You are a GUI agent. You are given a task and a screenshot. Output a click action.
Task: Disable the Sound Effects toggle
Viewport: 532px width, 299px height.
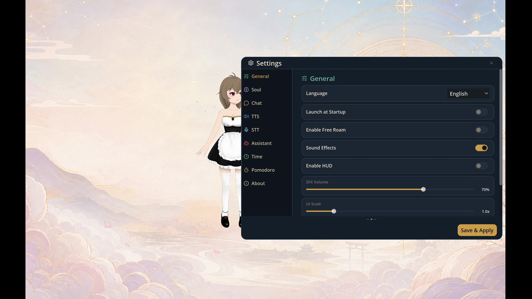tap(481, 148)
